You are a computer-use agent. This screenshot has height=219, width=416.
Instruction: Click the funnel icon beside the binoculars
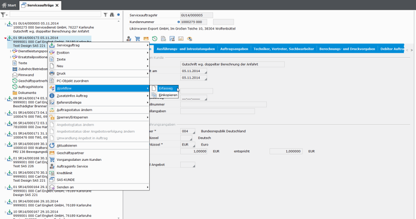[x=105, y=15]
